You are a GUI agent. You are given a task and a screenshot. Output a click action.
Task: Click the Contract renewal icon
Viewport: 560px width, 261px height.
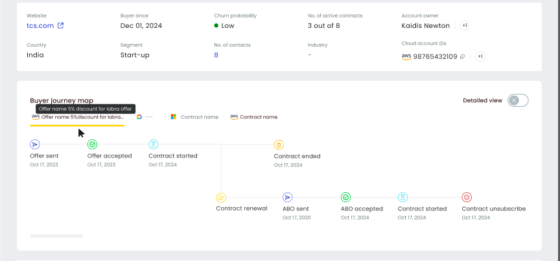click(221, 198)
